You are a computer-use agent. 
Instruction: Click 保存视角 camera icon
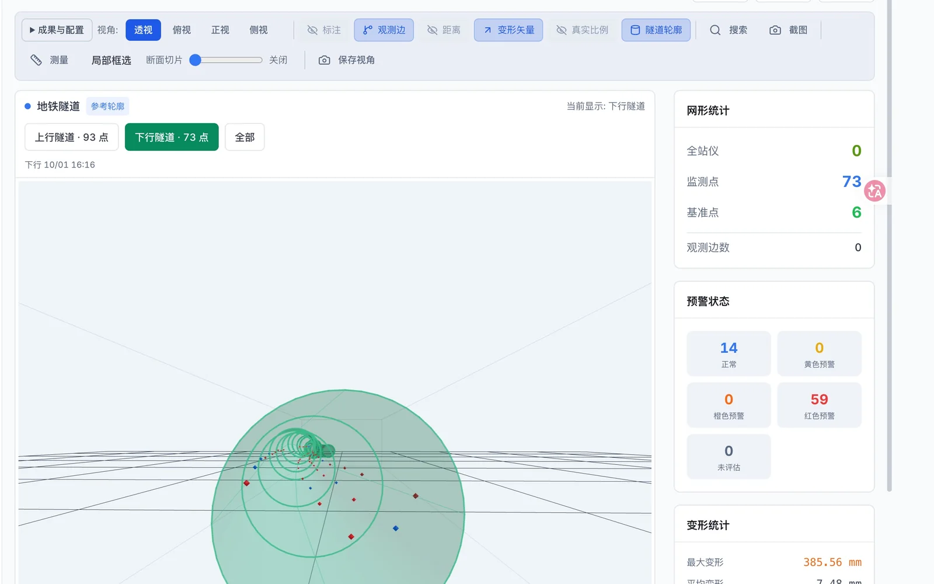(x=324, y=60)
